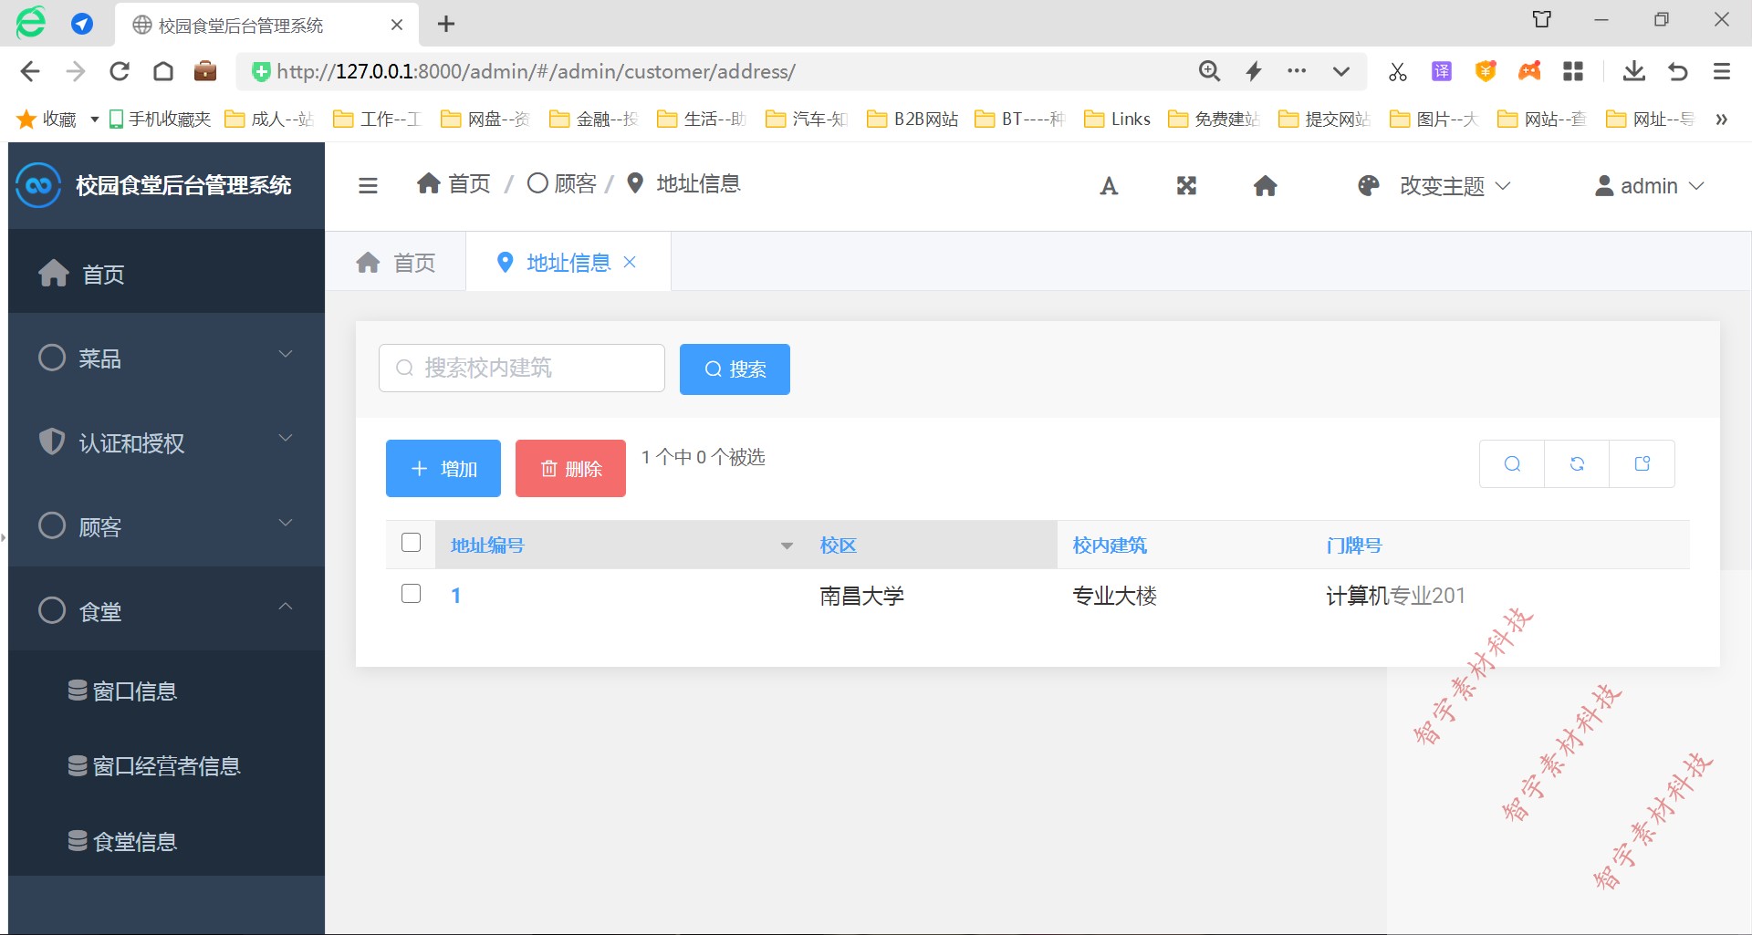The image size is (1752, 935).
Task: Click the blue 搜索 button
Action: point(735,369)
